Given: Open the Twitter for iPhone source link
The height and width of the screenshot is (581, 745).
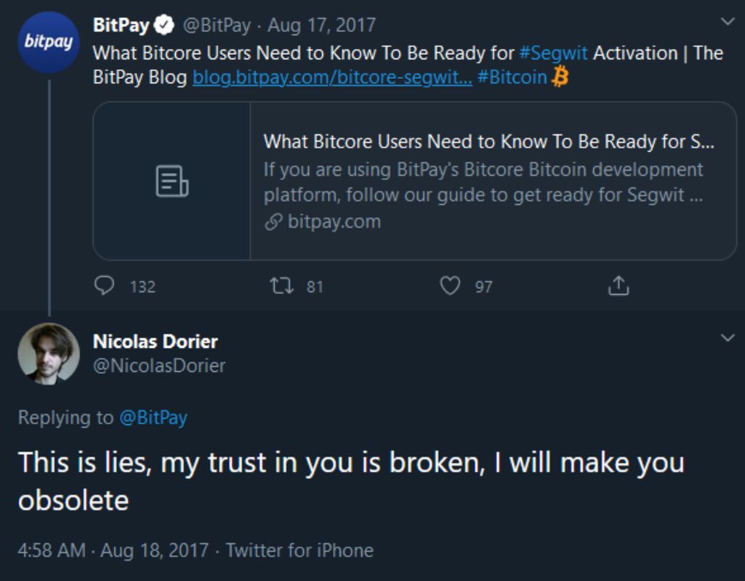Looking at the screenshot, I should (299, 550).
